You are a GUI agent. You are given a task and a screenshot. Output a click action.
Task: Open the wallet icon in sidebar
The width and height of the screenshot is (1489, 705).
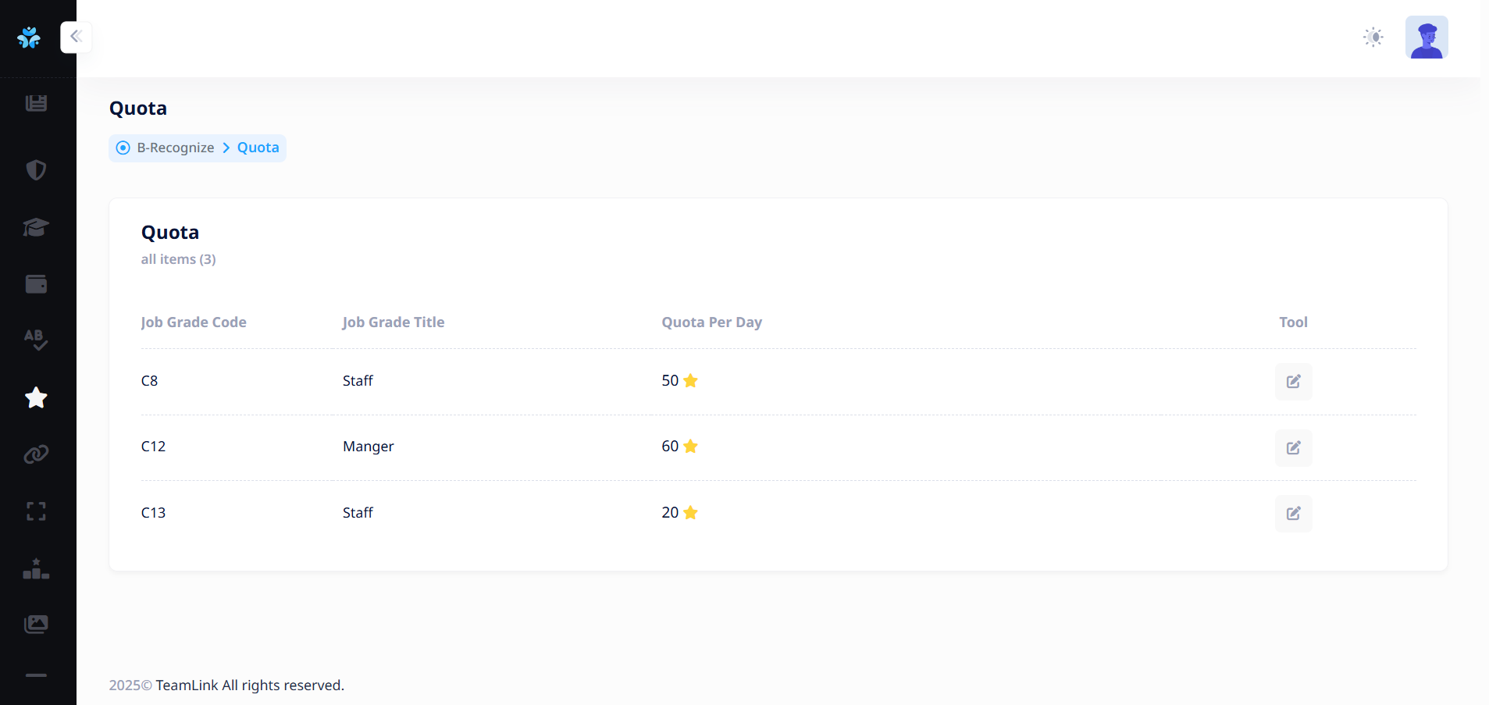point(36,284)
